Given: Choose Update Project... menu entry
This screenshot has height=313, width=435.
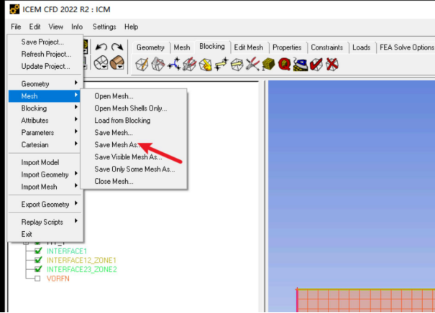Looking at the screenshot, I should (45, 66).
